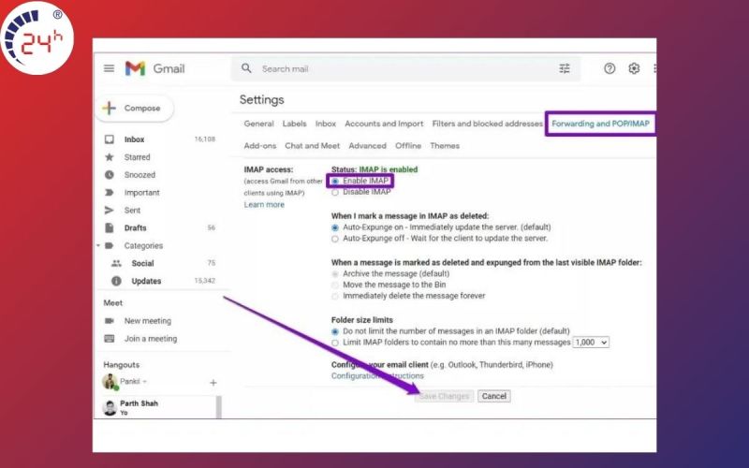The image size is (749, 468).
Task: Click the New meeting camera icon
Action: 110,320
